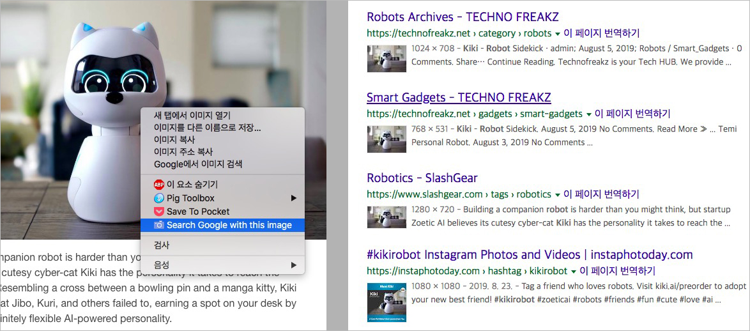Open 음성 menu entry
The image size is (750, 331).
[222, 265]
